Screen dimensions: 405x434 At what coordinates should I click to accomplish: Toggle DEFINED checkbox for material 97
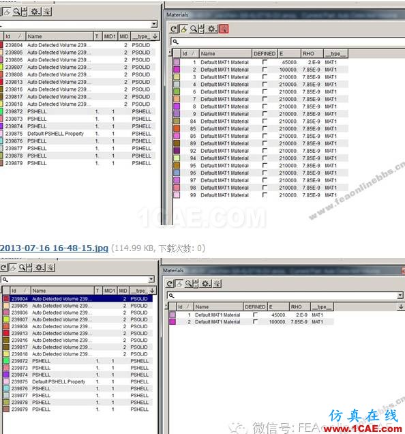[265, 180]
